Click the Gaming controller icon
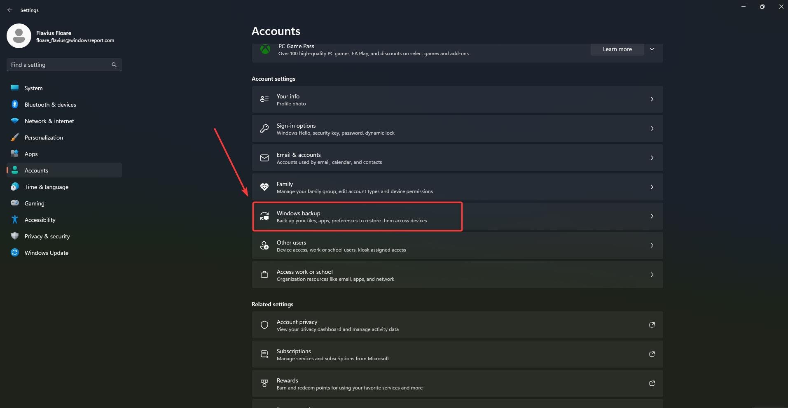Viewport: 788px width, 408px height. tap(15, 203)
